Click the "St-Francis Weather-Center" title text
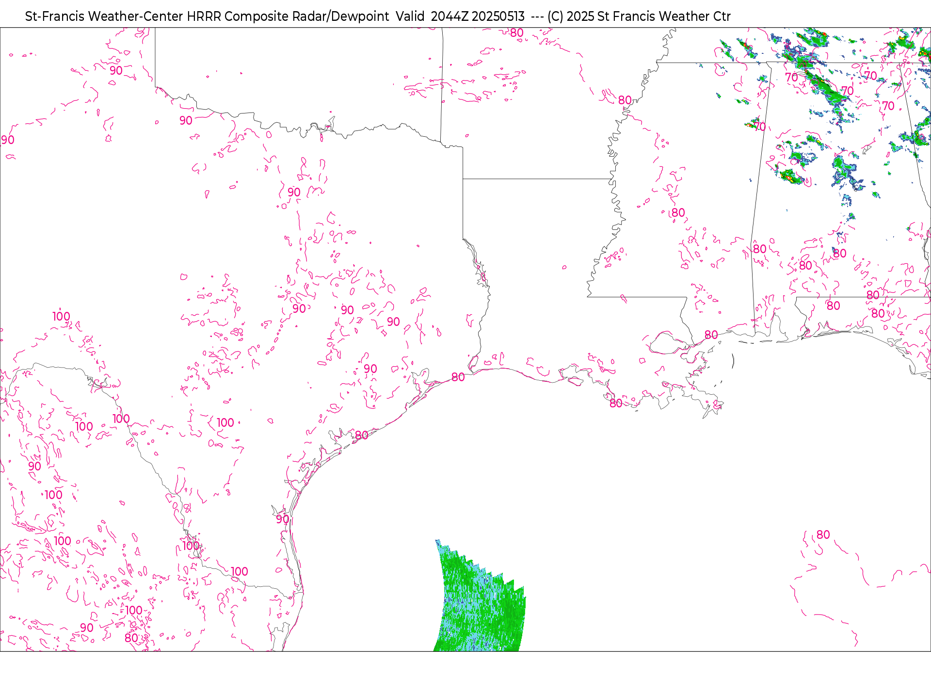The height and width of the screenshot is (679, 931). (104, 16)
